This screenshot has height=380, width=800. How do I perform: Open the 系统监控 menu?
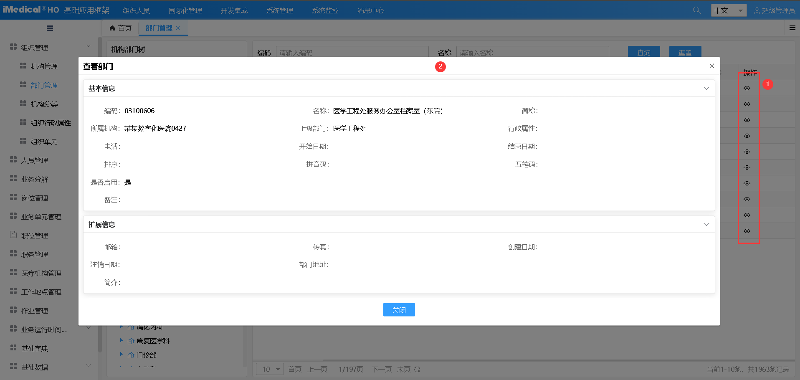pyautogui.click(x=324, y=10)
